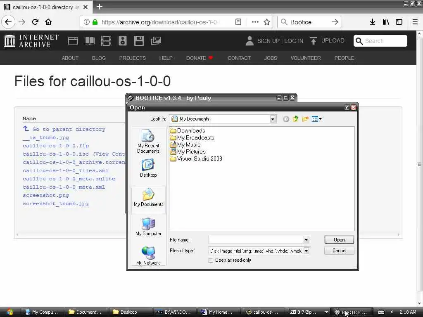Select the My Pictures folder
This screenshot has width=423, height=317.
pos(188,152)
